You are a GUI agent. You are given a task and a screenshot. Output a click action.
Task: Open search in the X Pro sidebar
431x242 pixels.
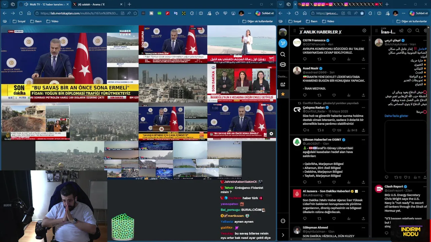[283, 54]
